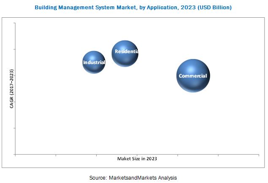Click the chart title about Building Management System

point(133,8)
